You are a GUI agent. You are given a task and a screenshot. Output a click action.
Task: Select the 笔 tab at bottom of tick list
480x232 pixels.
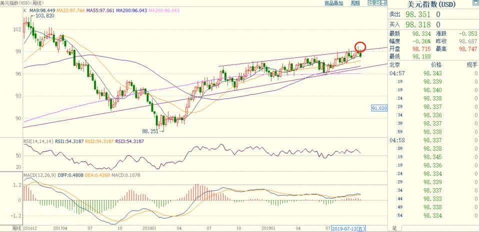[394, 228]
